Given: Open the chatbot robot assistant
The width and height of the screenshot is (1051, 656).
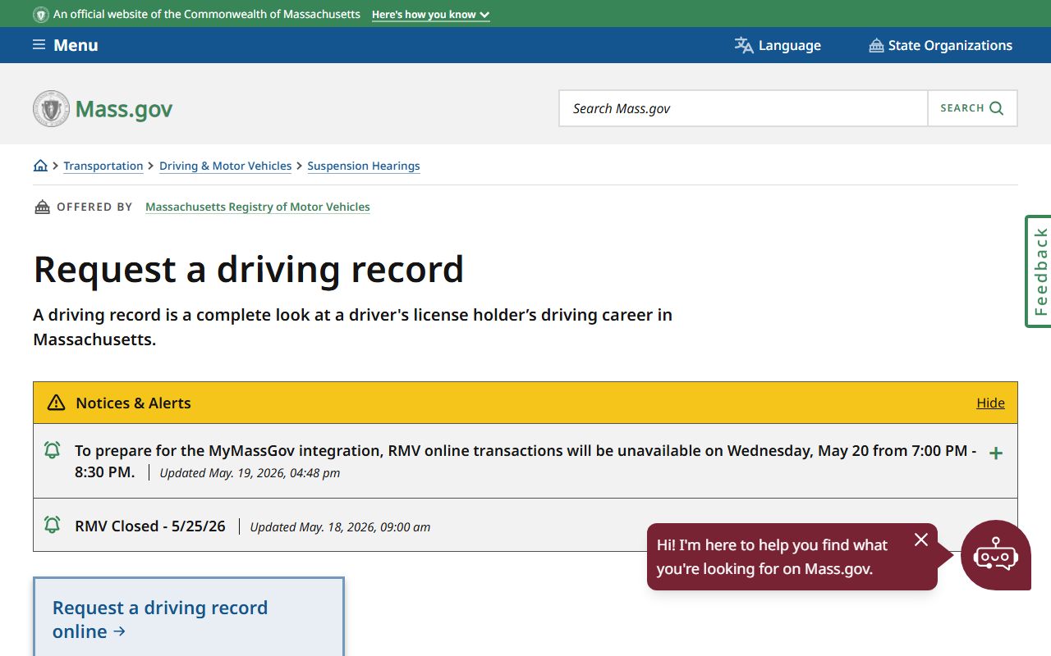Looking at the screenshot, I should (995, 555).
